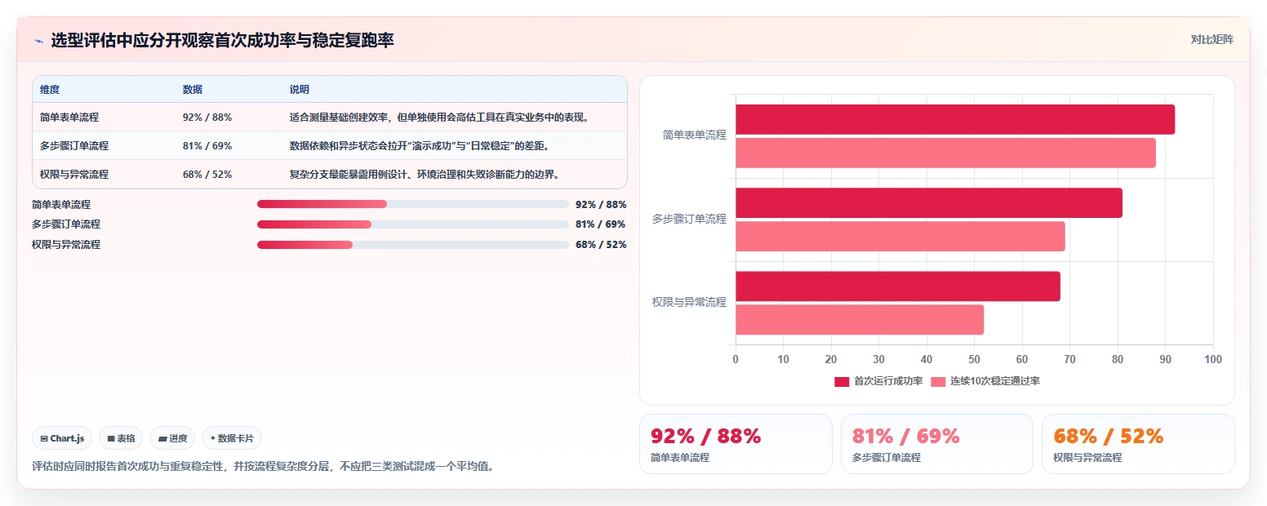Screen dimensions: 1267x506
Task: Click progress value 92% / 88%
Action: (x=601, y=204)
